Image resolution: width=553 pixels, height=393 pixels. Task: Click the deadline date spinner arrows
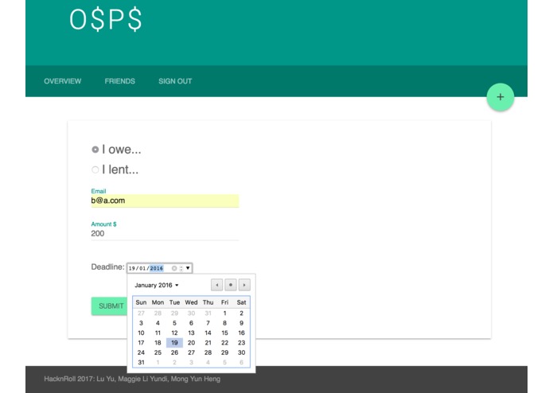181,268
